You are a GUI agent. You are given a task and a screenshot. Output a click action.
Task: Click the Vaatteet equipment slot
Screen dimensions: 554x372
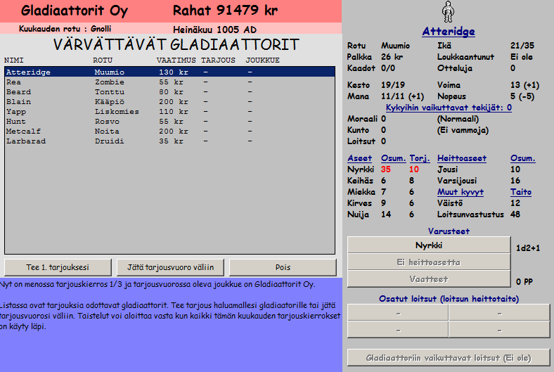(x=428, y=279)
